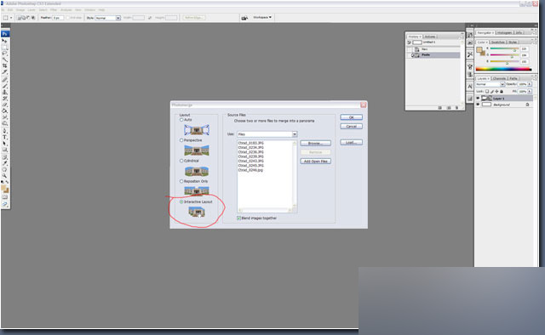Switch to the Paths tab
This screenshot has height=335, width=545.
pos(513,78)
